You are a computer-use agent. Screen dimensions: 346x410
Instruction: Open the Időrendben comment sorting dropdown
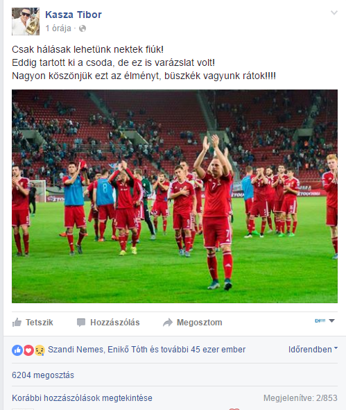pos(313,350)
